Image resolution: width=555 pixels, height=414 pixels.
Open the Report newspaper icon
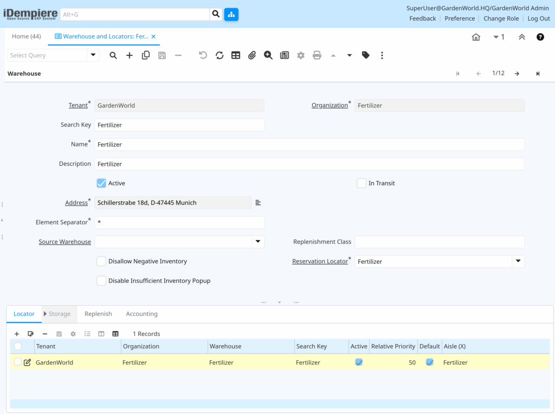(284, 55)
